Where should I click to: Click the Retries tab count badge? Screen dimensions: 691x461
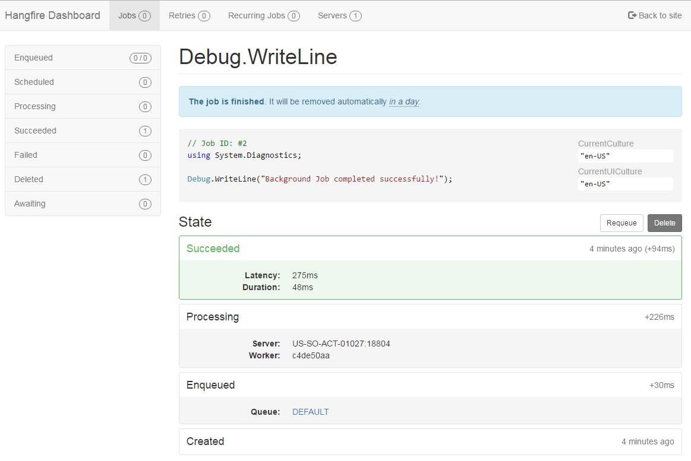pos(204,16)
